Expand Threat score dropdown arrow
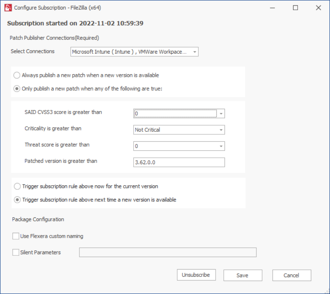The width and height of the screenshot is (330, 294). [x=221, y=146]
